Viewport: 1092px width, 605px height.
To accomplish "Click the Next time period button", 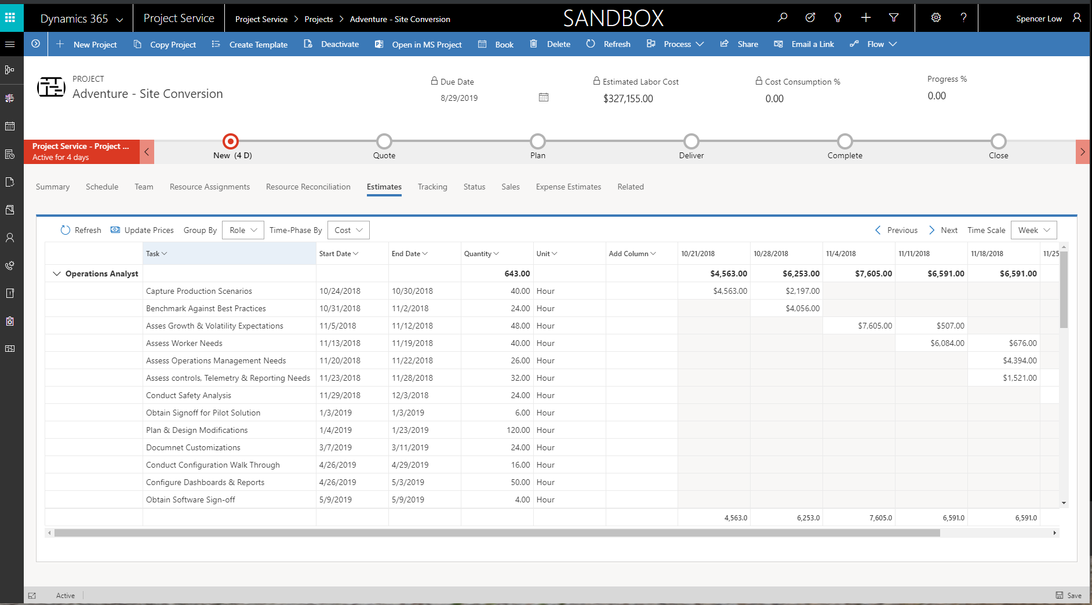I will coord(943,230).
